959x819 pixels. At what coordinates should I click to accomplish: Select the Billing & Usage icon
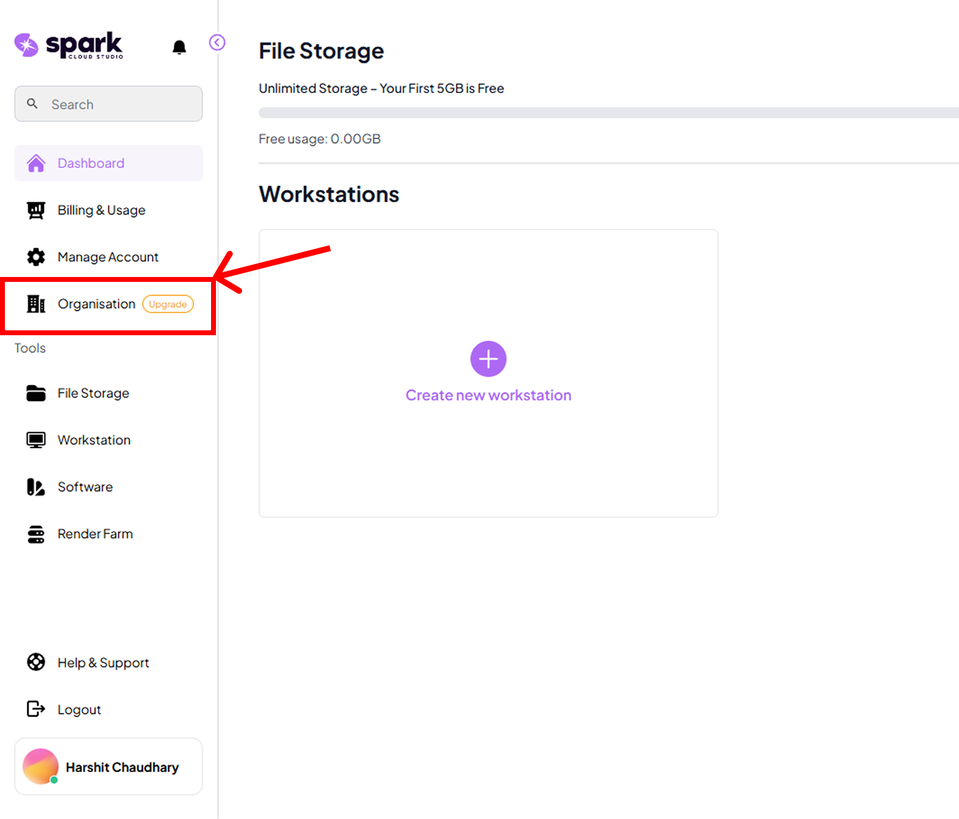(35, 210)
